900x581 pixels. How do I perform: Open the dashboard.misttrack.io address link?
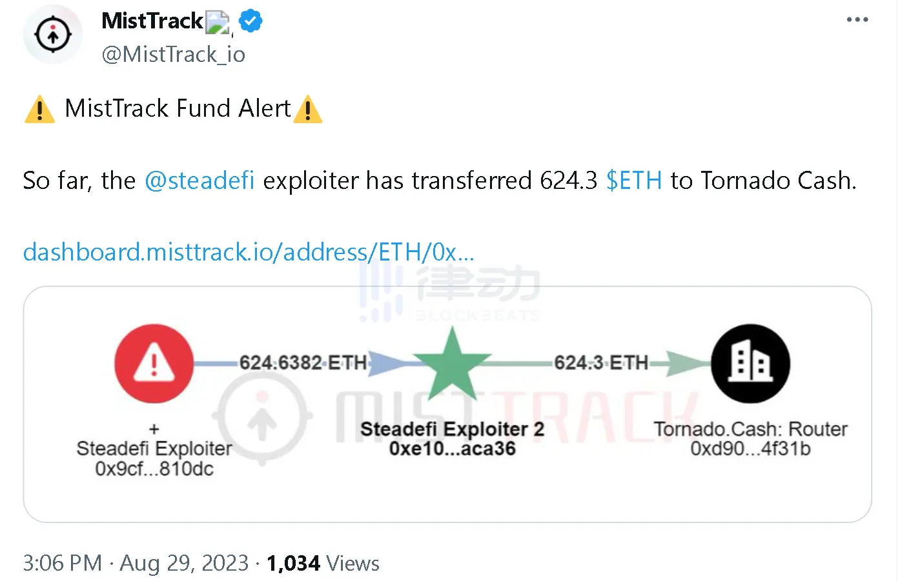point(249,252)
